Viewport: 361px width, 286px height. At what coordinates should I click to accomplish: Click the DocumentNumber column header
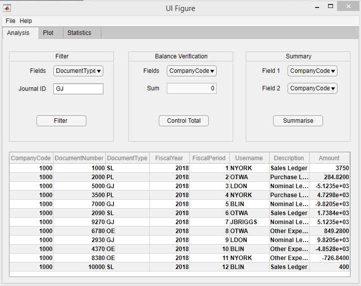coord(79,158)
